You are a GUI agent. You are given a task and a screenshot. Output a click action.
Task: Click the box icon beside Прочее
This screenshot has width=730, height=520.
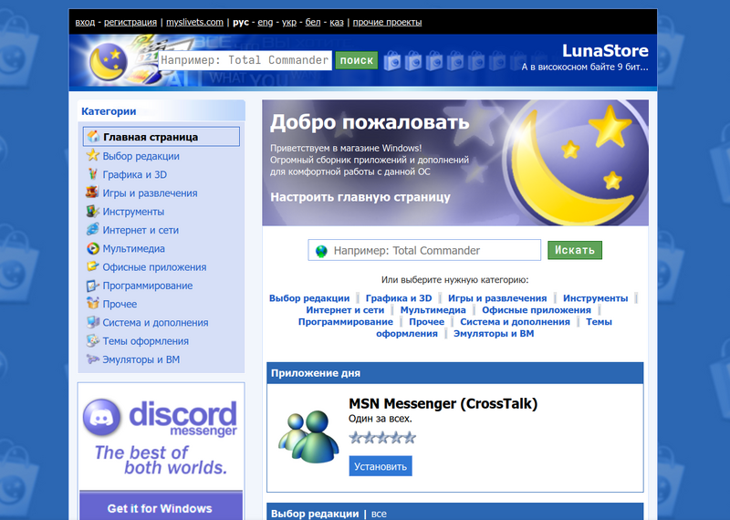tap(93, 304)
